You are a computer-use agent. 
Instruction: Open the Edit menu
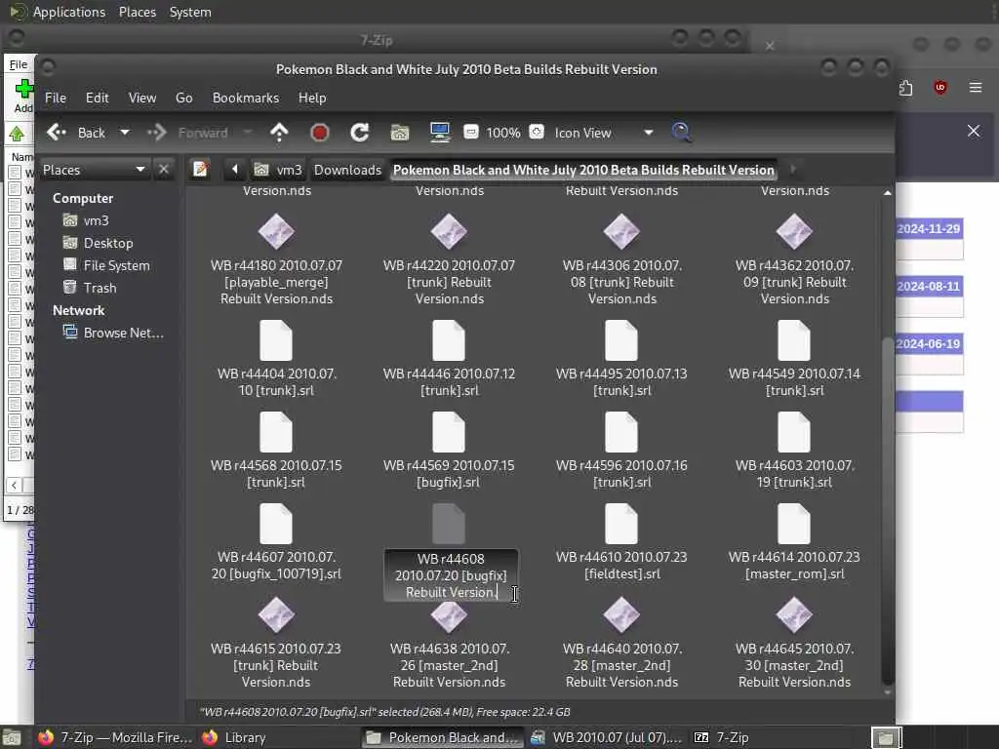point(97,98)
